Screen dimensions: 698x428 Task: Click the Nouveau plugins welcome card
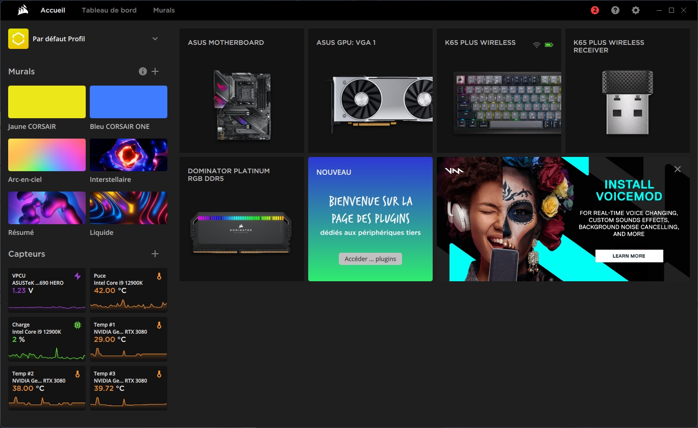tap(370, 219)
